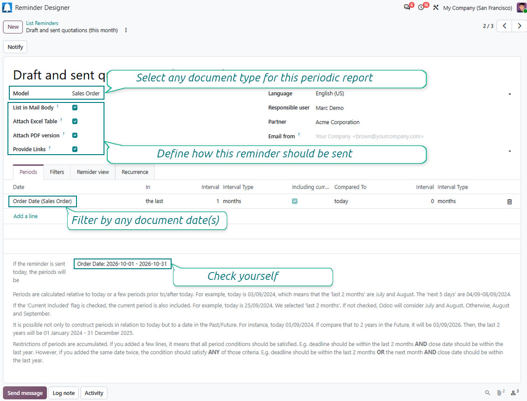Click the reminder title 'Draft and sent q' field
The image size is (527, 401).
59,75
